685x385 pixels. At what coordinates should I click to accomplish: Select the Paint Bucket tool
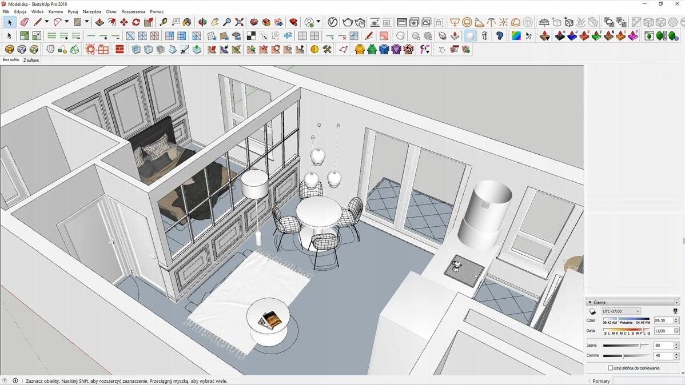point(187,22)
